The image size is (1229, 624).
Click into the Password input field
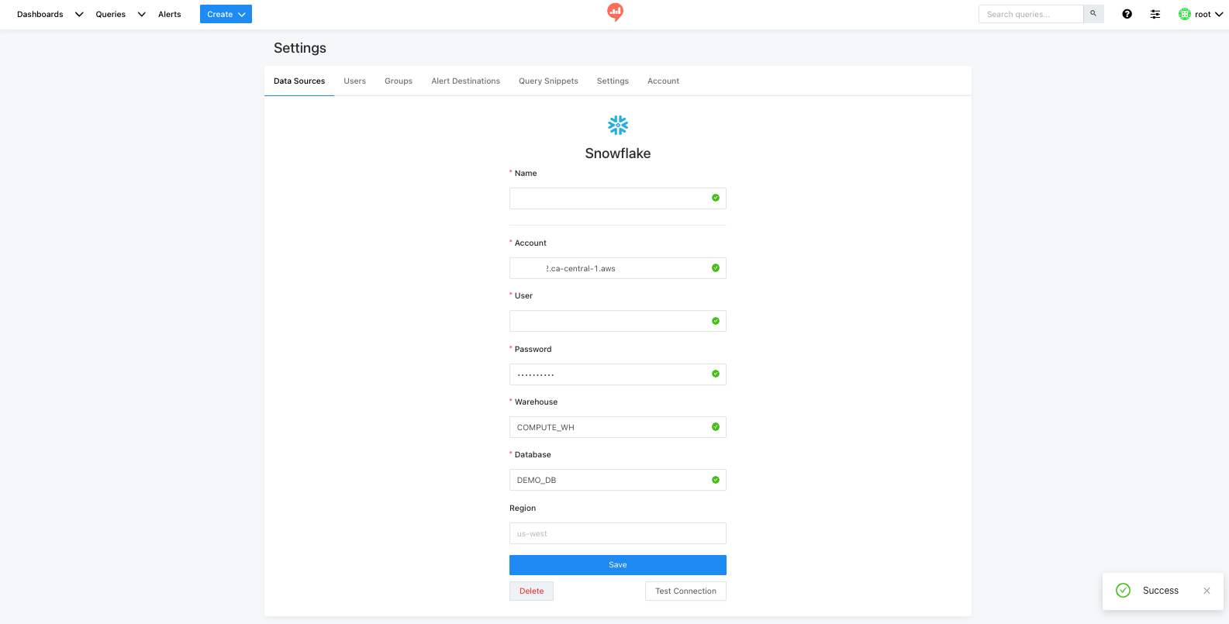coord(618,374)
